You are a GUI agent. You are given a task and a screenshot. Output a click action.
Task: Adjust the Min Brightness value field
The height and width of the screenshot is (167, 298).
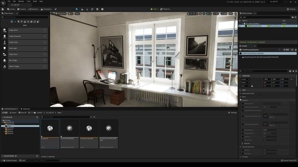tap(270, 130)
